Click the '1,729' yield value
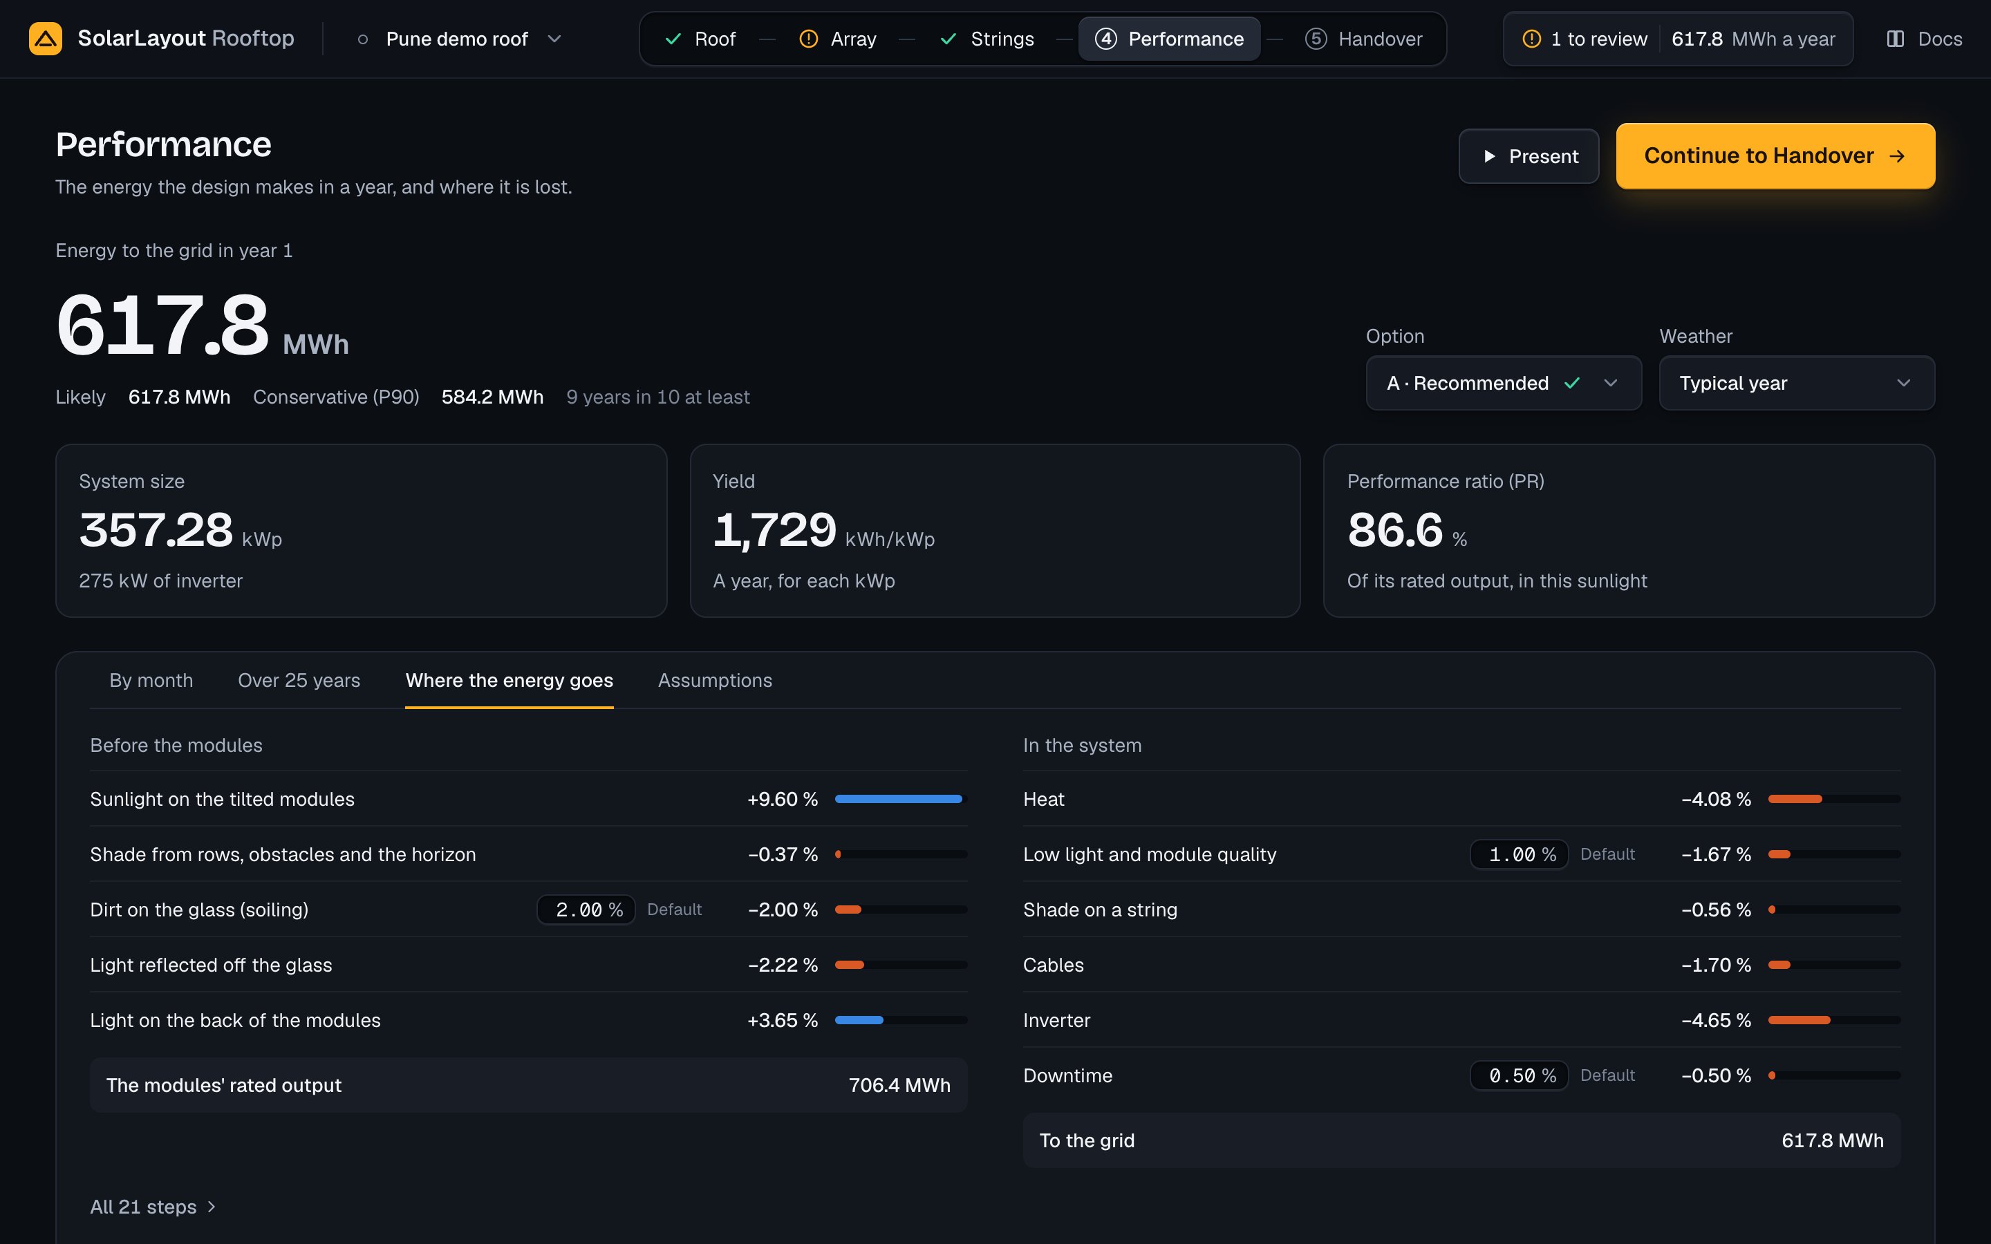This screenshot has height=1244, width=1991. tap(774, 530)
